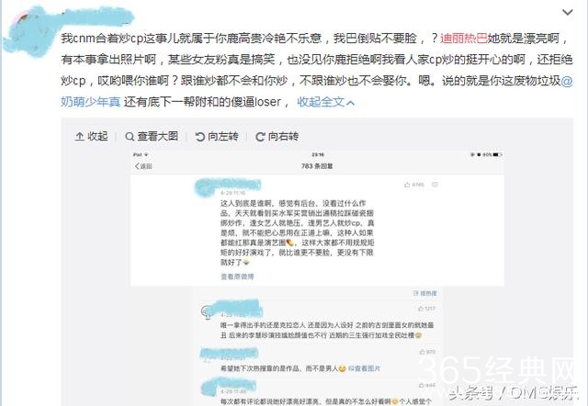Click the embedded comment screenshot image
The image size is (588, 406).
(x=317, y=277)
